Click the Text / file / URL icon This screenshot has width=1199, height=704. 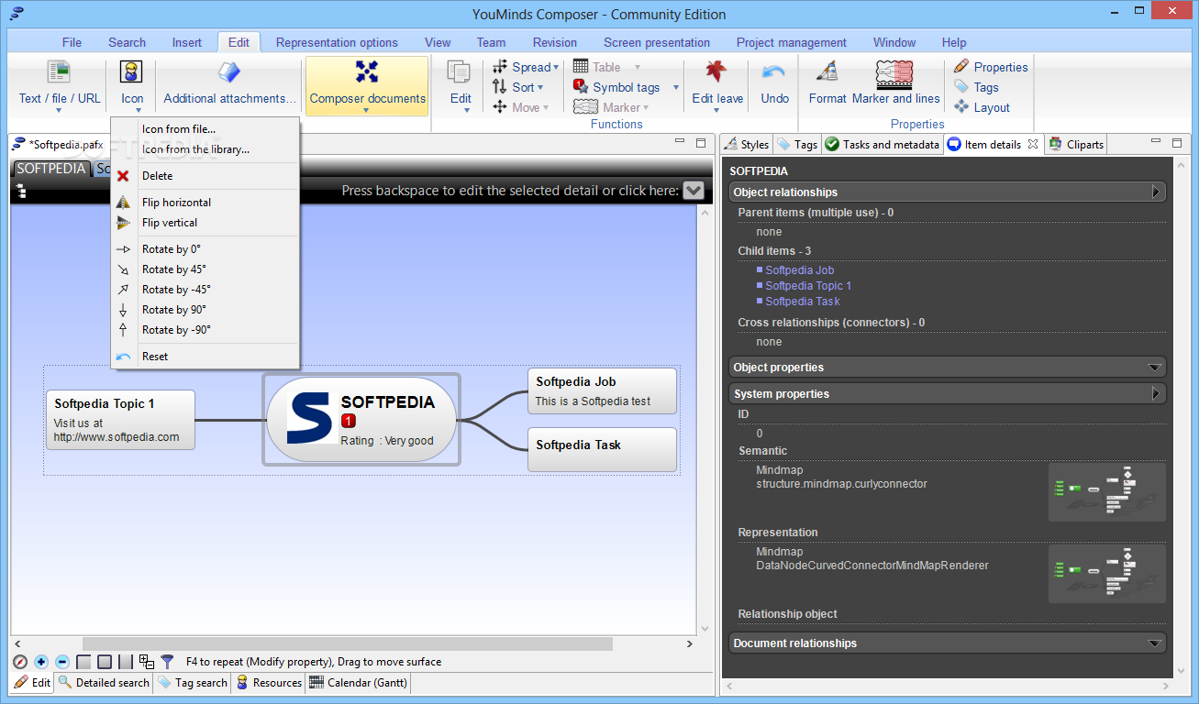click(x=59, y=72)
